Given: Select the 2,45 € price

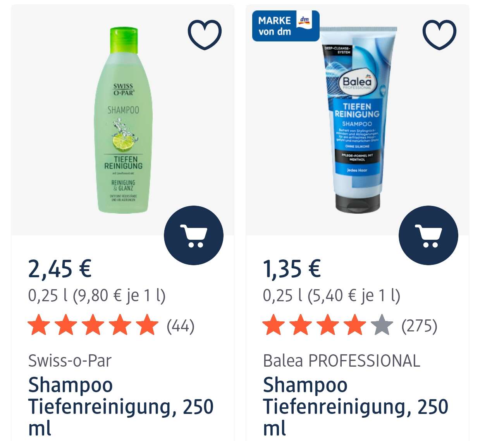Looking at the screenshot, I should click(x=60, y=269).
